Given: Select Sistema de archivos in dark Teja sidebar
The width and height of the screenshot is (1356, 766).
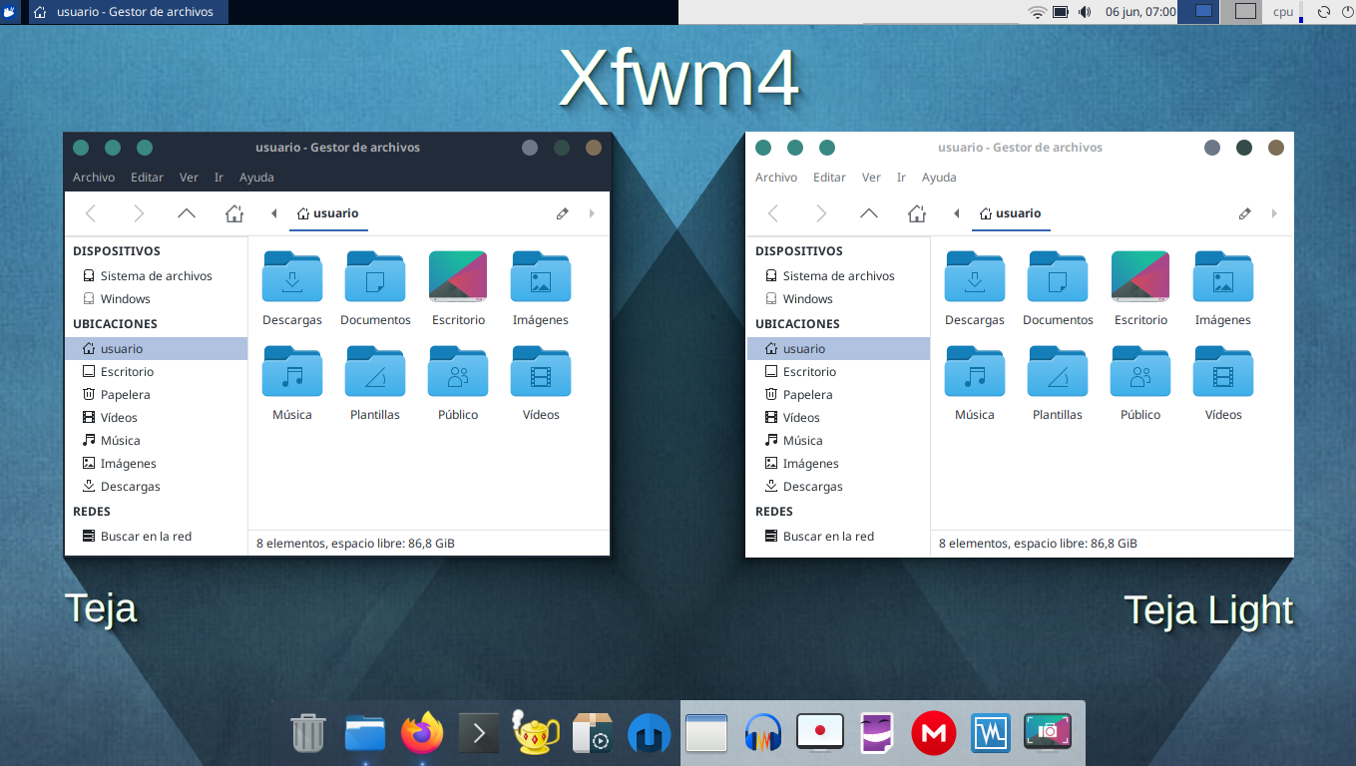Looking at the screenshot, I should pyautogui.click(x=156, y=276).
